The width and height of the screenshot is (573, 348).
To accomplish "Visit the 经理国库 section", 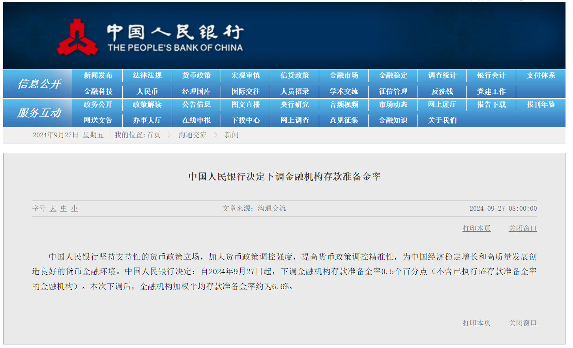I will (x=197, y=92).
